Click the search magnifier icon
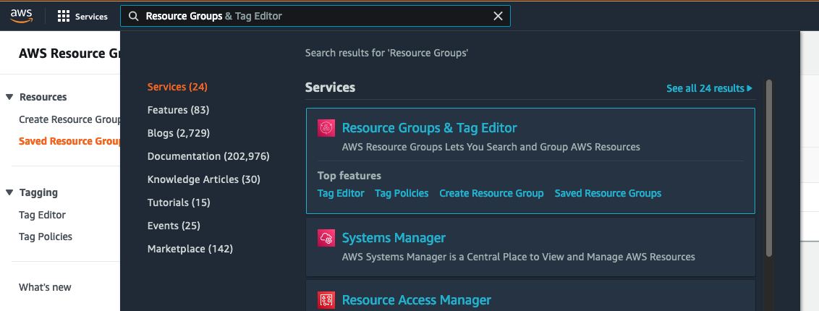Viewport: 819px width, 311px height. pos(133,16)
